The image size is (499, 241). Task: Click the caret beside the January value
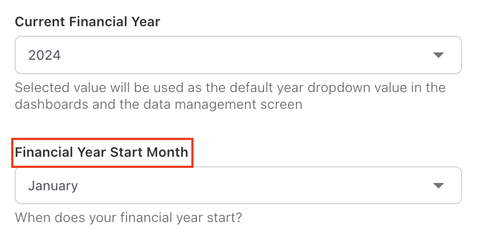pos(439,185)
